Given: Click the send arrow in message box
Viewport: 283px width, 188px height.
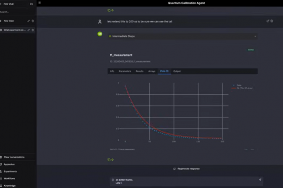Looking at the screenshot, I should tap(260, 179).
